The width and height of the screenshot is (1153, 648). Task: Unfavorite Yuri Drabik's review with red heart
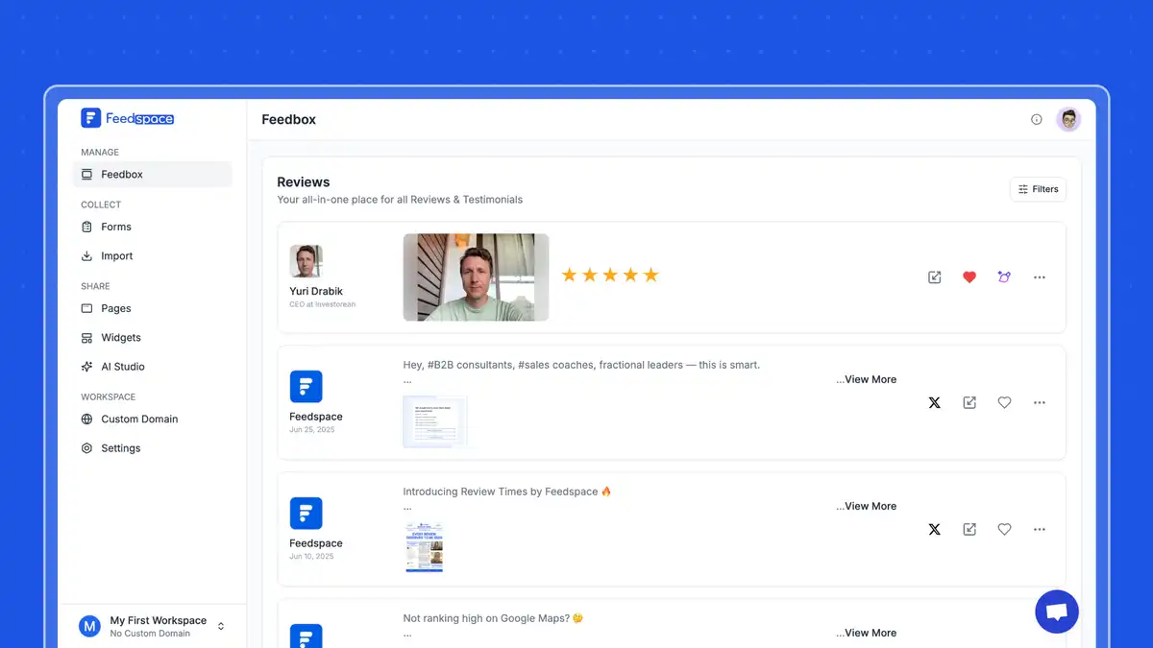[x=969, y=277]
